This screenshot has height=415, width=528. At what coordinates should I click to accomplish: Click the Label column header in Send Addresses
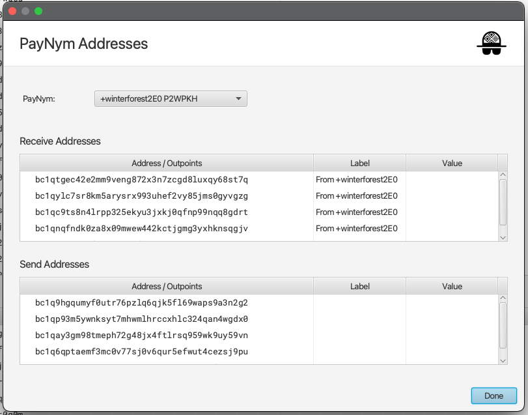pos(359,286)
